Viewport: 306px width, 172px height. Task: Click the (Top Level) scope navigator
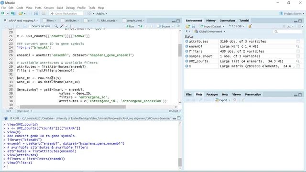(x=24, y=111)
